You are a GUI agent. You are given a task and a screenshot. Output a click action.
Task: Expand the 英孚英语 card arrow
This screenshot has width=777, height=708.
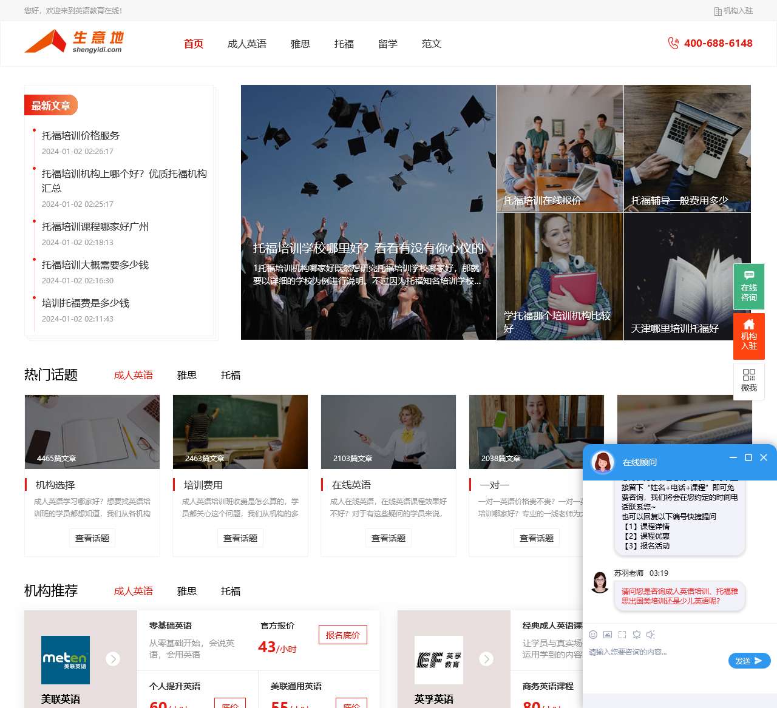pos(486,659)
